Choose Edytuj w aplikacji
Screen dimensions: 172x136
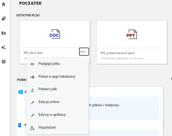click(52, 115)
